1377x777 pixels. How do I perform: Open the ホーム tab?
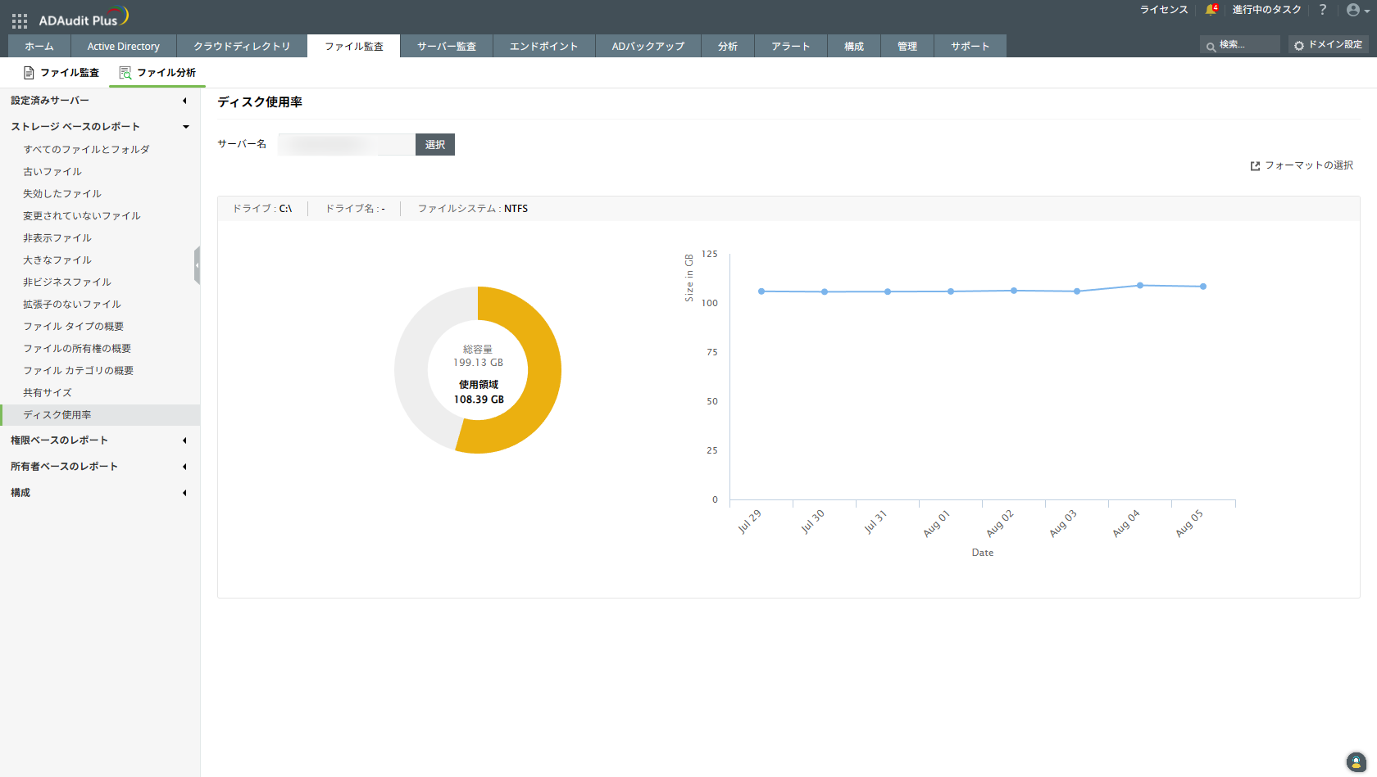click(x=39, y=46)
